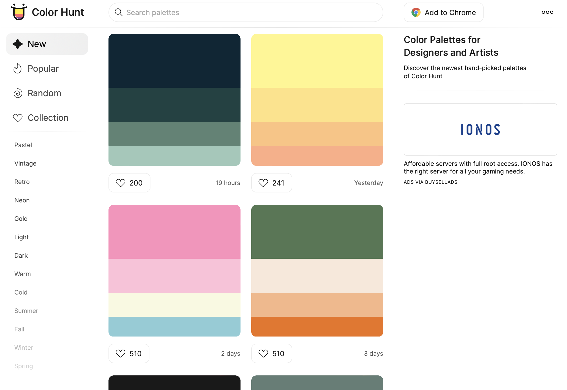Filter by Cold tag
The height and width of the screenshot is (390, 567).
[21, 292]
